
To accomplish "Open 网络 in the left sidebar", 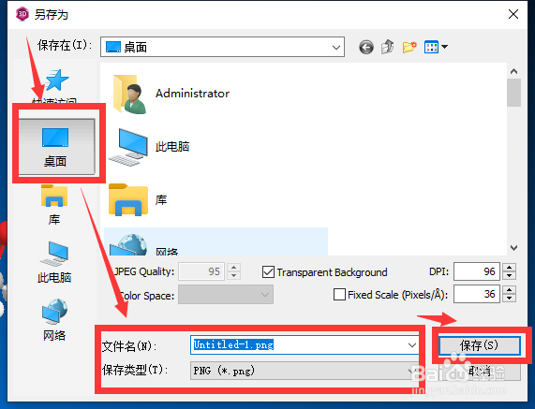I will [54, 320].
